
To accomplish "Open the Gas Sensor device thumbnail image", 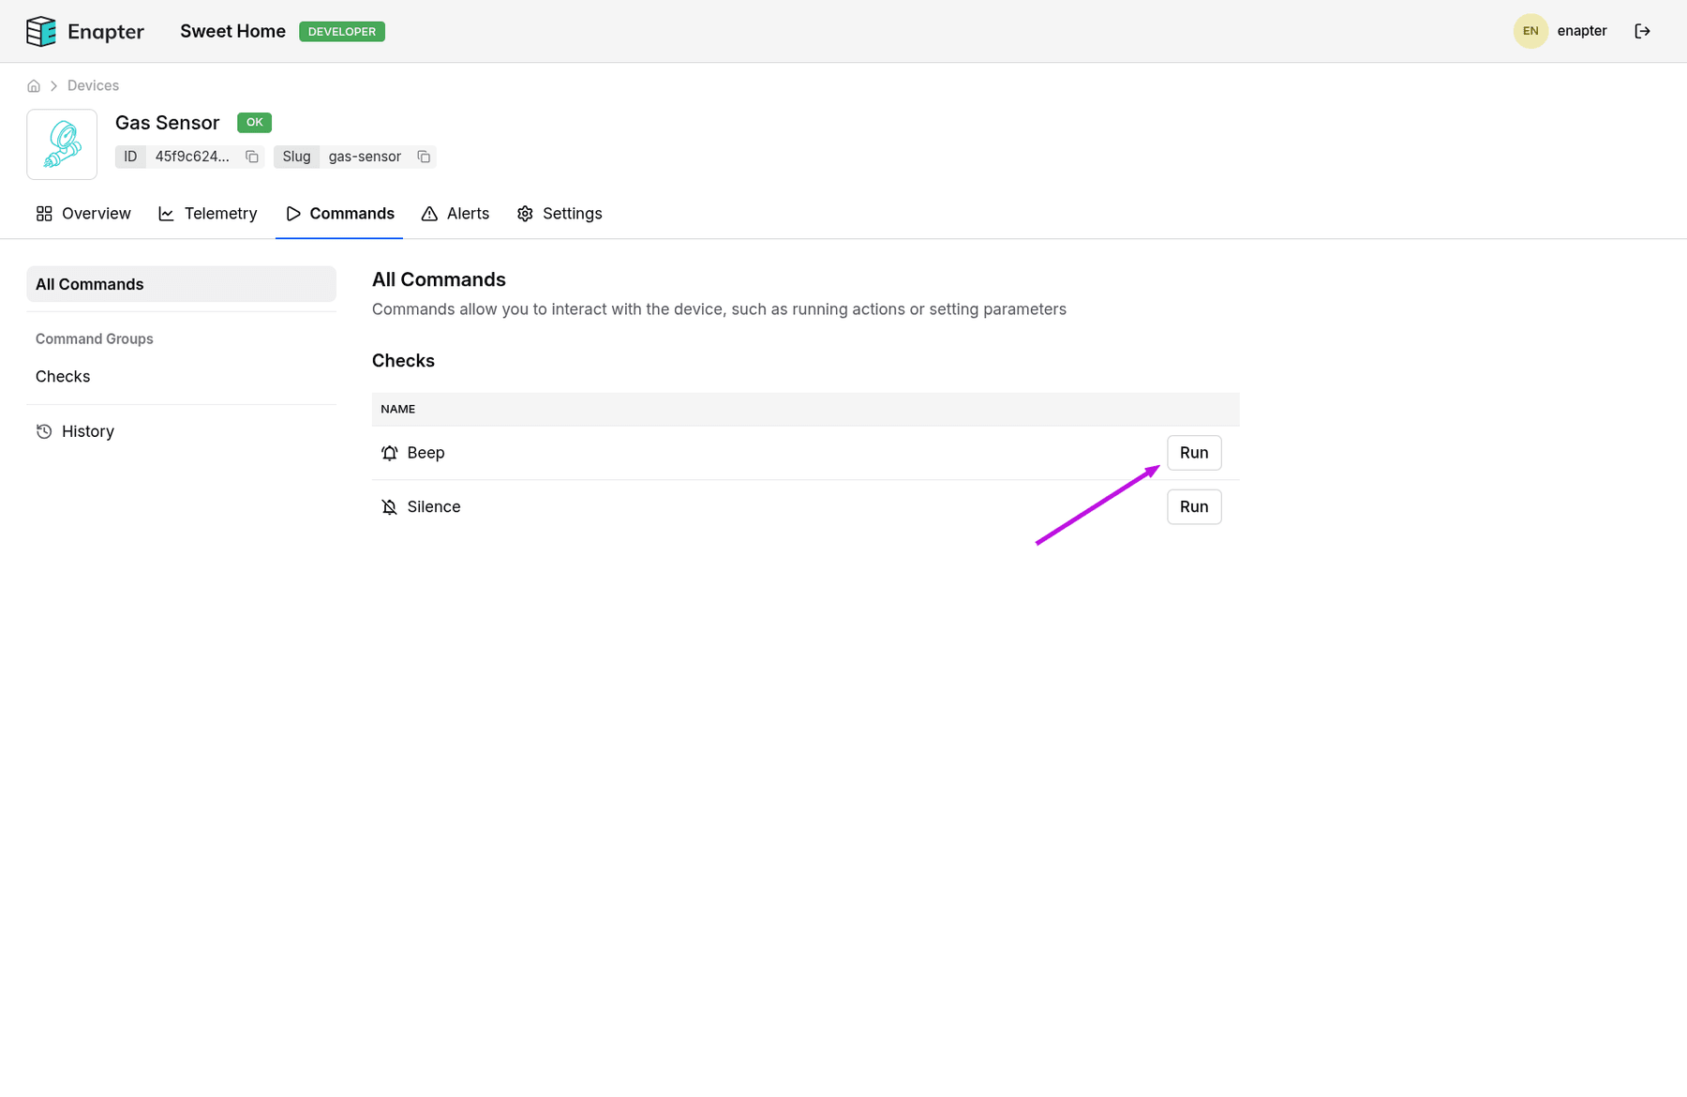I will click(61, 143).
